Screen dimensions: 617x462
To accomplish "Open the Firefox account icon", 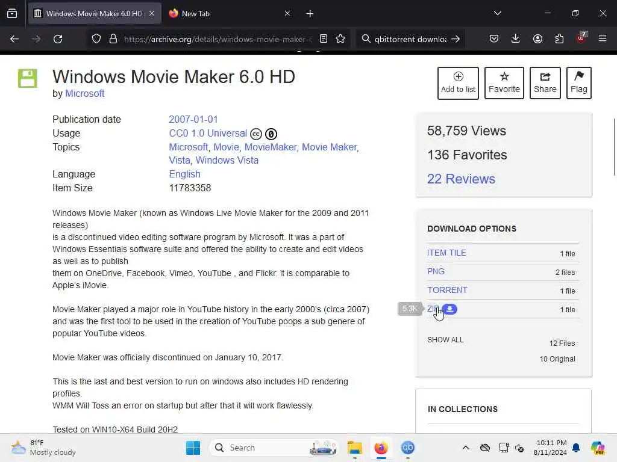I will (537, 38).
